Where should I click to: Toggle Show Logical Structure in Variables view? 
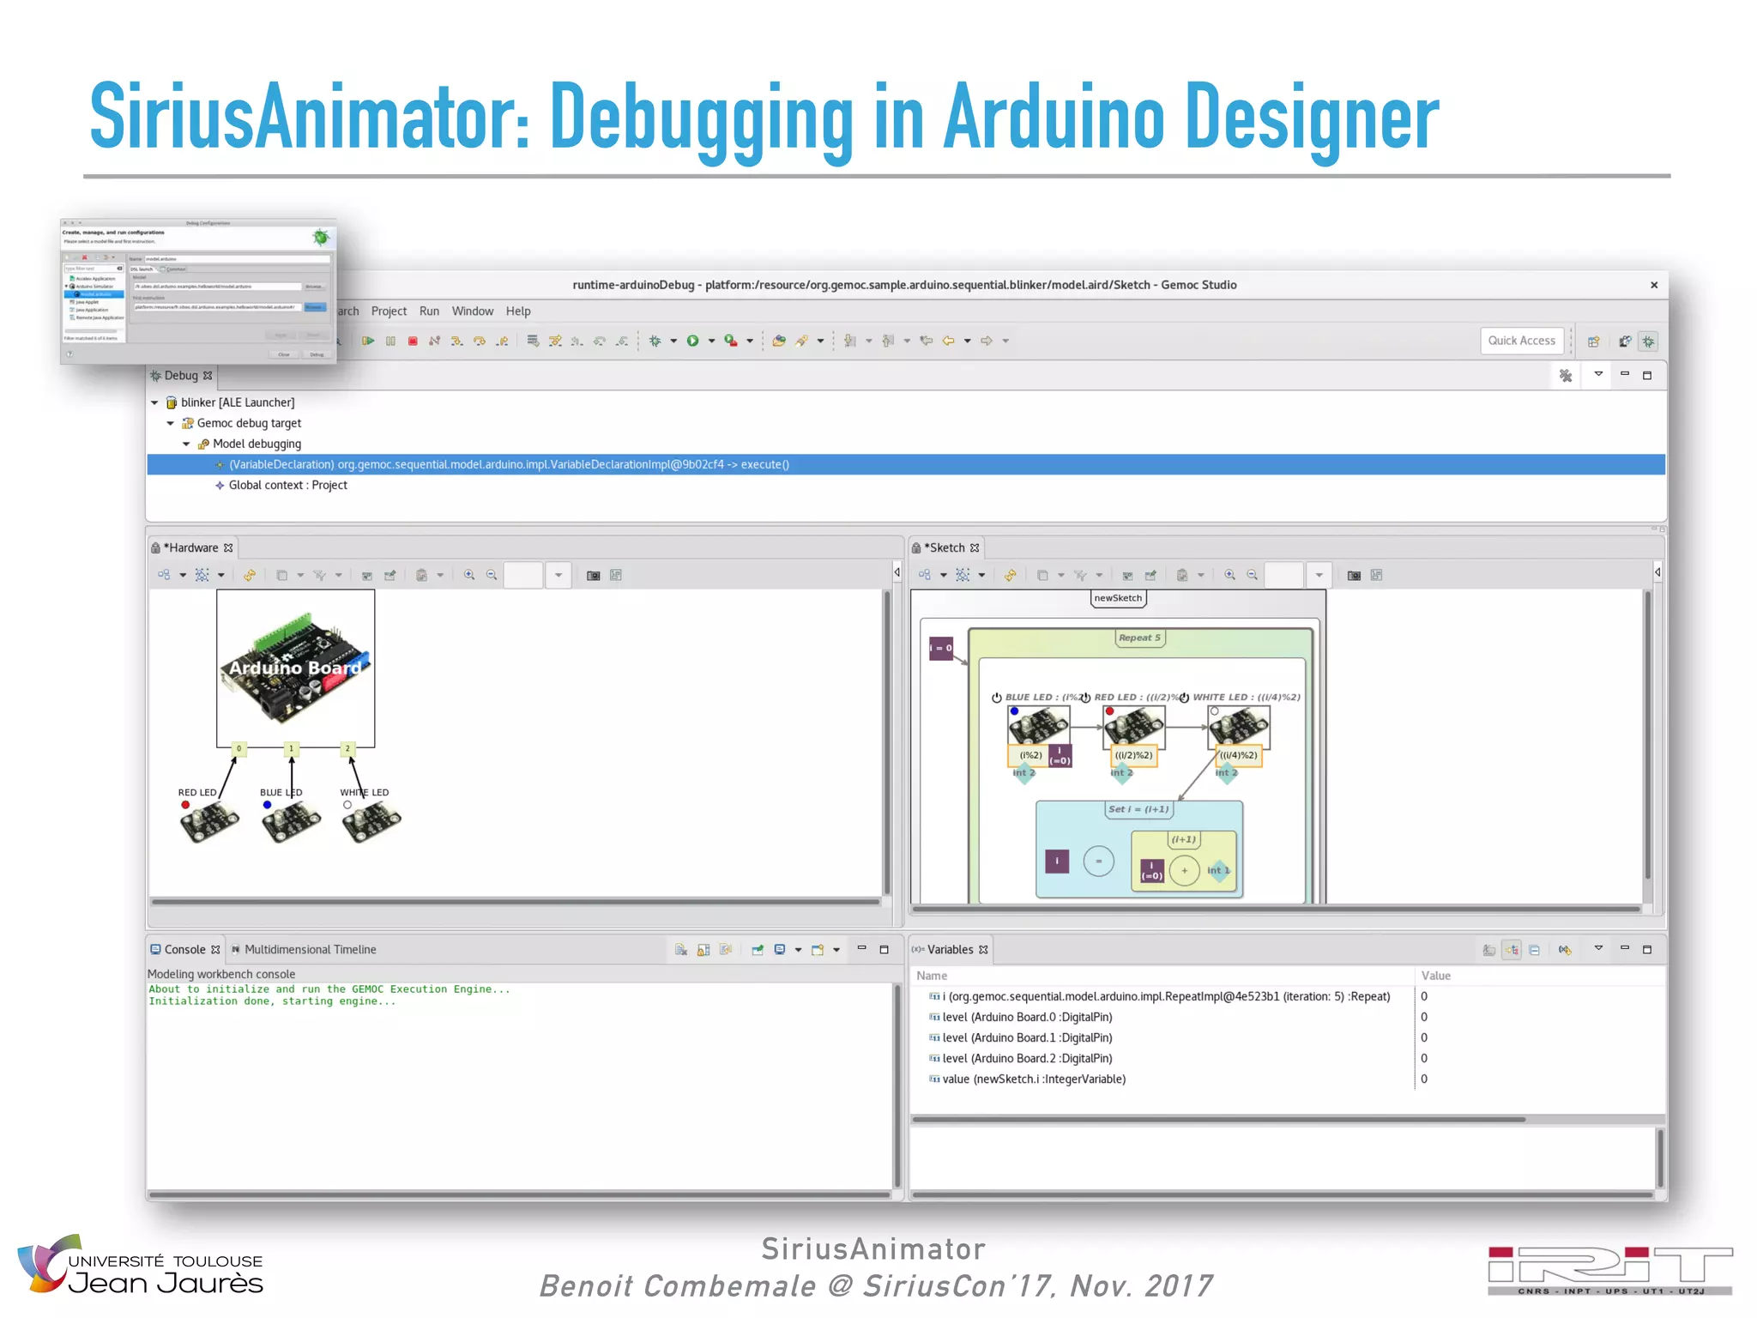[x=1512, y=950]
